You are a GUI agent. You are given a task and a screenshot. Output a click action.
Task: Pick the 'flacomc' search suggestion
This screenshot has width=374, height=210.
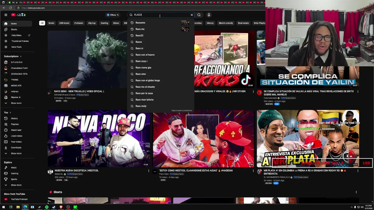pos(160,23)
